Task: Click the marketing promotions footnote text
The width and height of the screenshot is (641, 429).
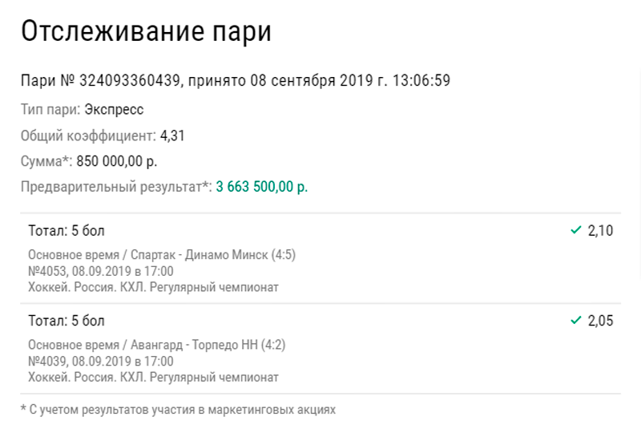Action: coord(178,410)
